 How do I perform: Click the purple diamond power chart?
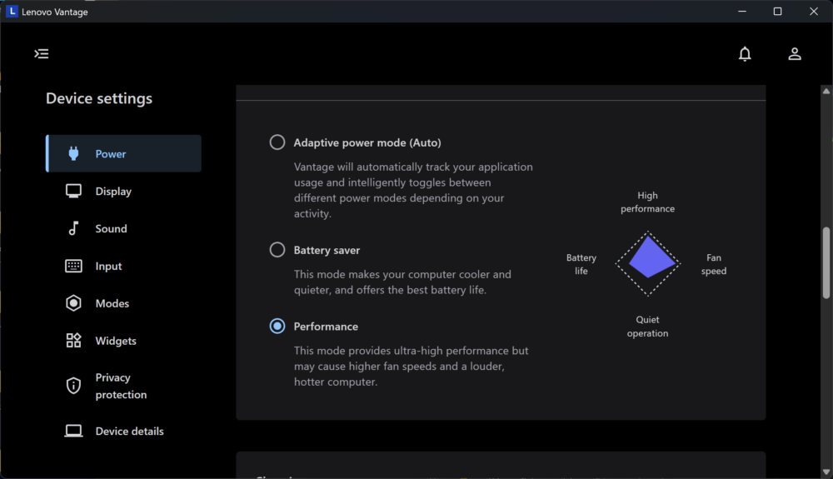pyautogui.click(x=648, y=263)
